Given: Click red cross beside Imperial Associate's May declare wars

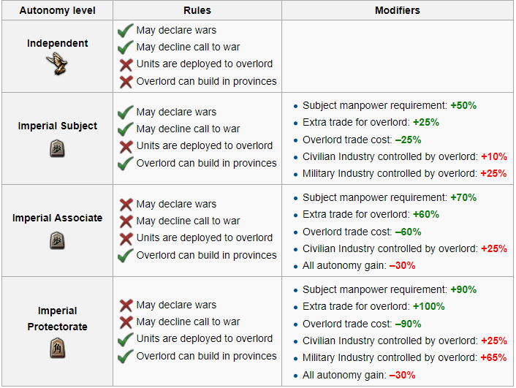Looking at the screenshot, I should click(125, 204).
